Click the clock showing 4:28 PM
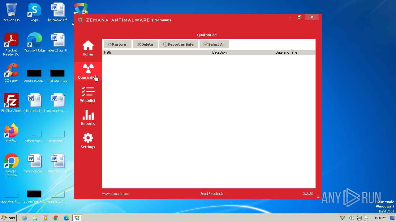396x222 pixels. [x=380, y=218]
